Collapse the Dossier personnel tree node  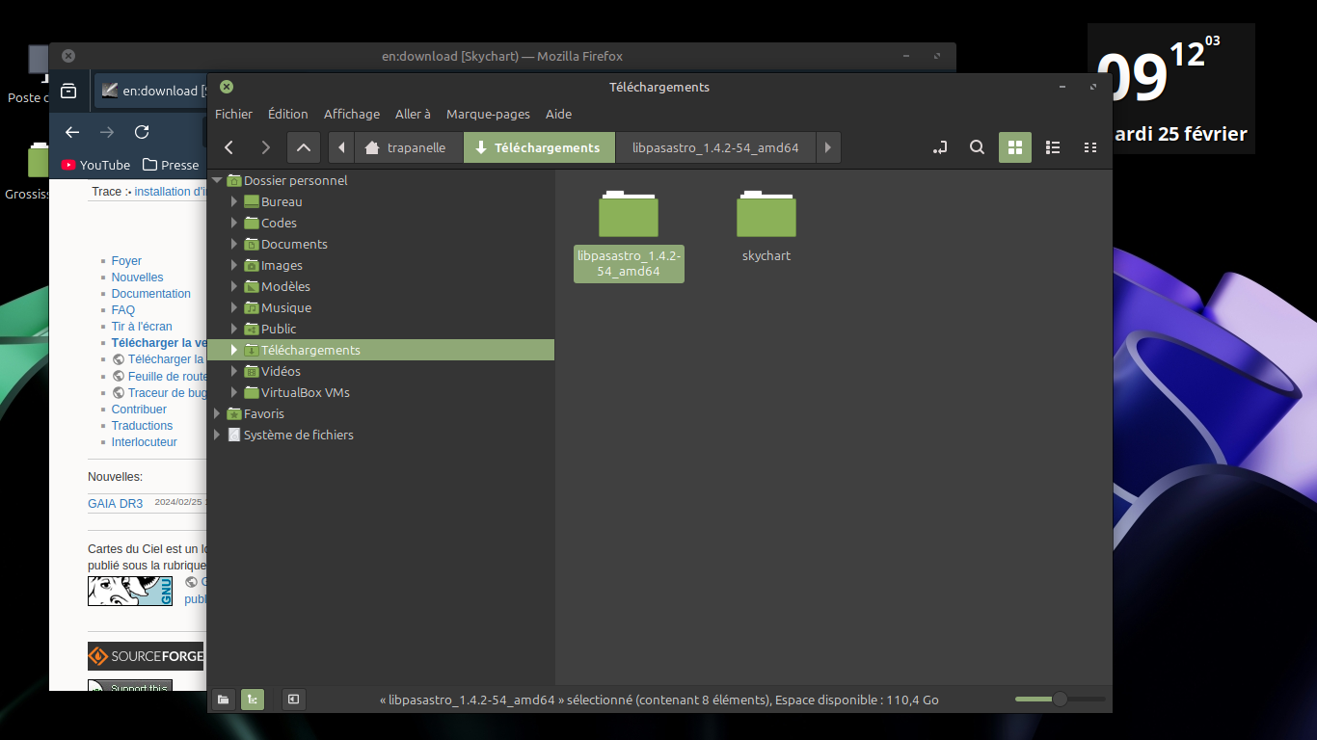point(217,180)
